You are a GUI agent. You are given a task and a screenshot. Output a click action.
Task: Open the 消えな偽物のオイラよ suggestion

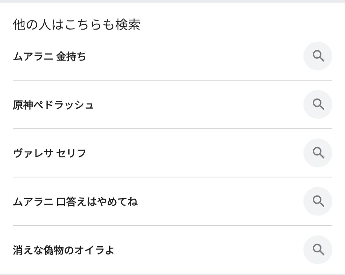(64, 250)
